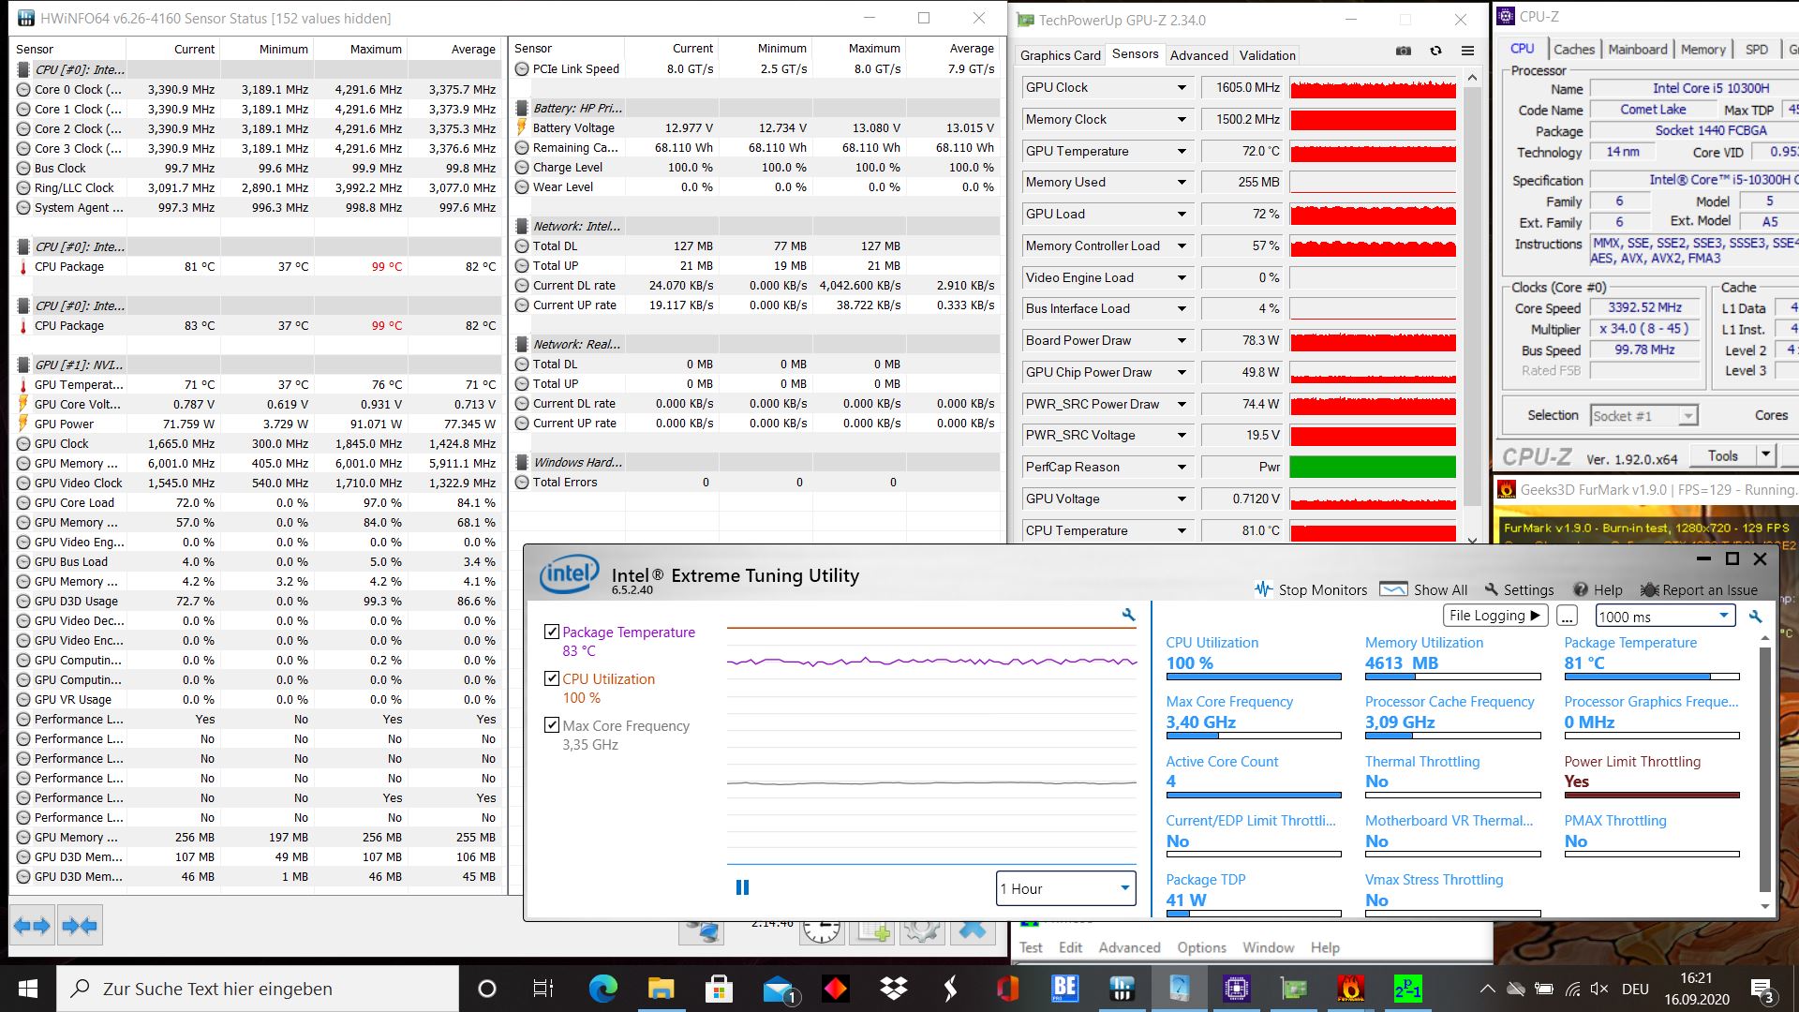Open Advanced menu in background window
This screenshot has height=1012, width=1799.
click(1129, 947)
